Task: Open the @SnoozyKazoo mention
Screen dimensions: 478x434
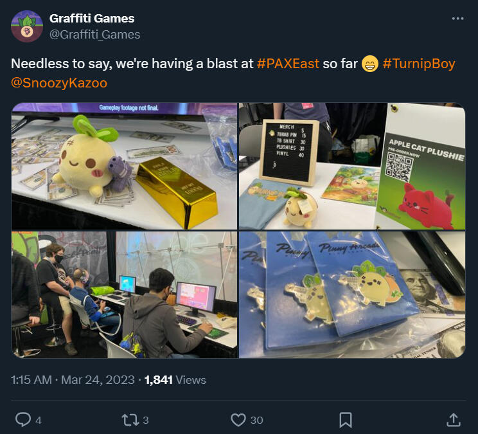Action: pyautogui.click(x=59, y=83)
